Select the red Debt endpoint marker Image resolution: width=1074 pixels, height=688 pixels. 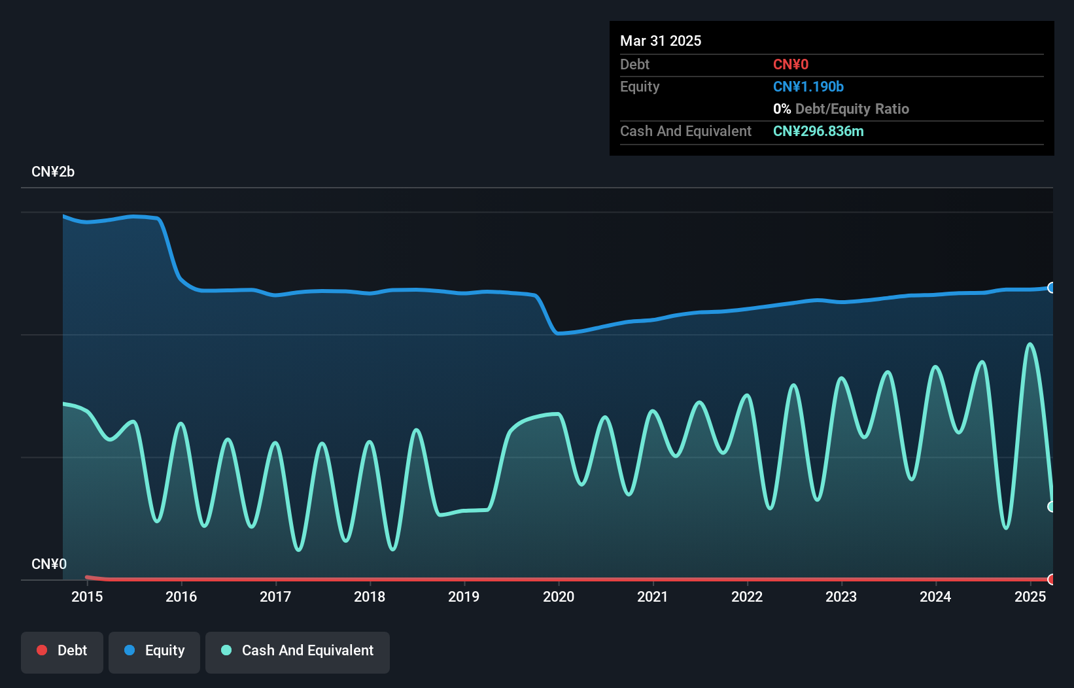[x=1052, y=579]
